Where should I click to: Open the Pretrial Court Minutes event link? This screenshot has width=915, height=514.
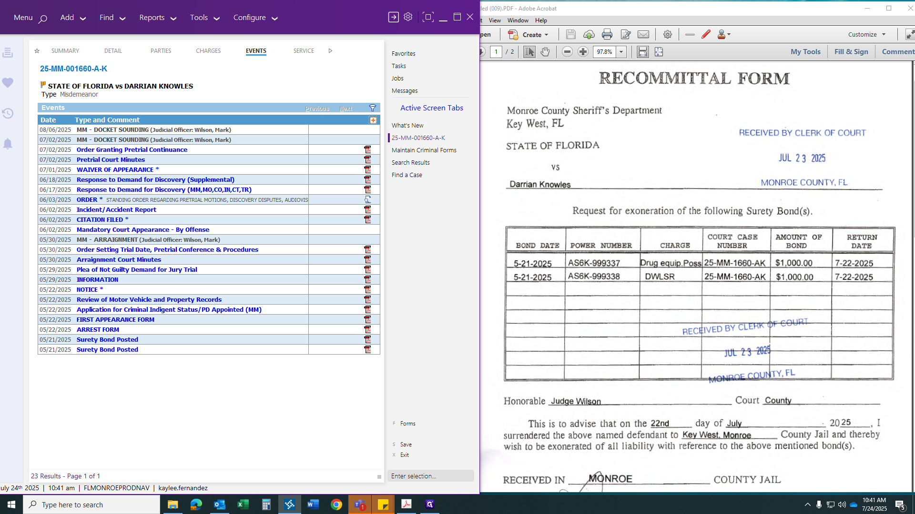coord(111,160)
